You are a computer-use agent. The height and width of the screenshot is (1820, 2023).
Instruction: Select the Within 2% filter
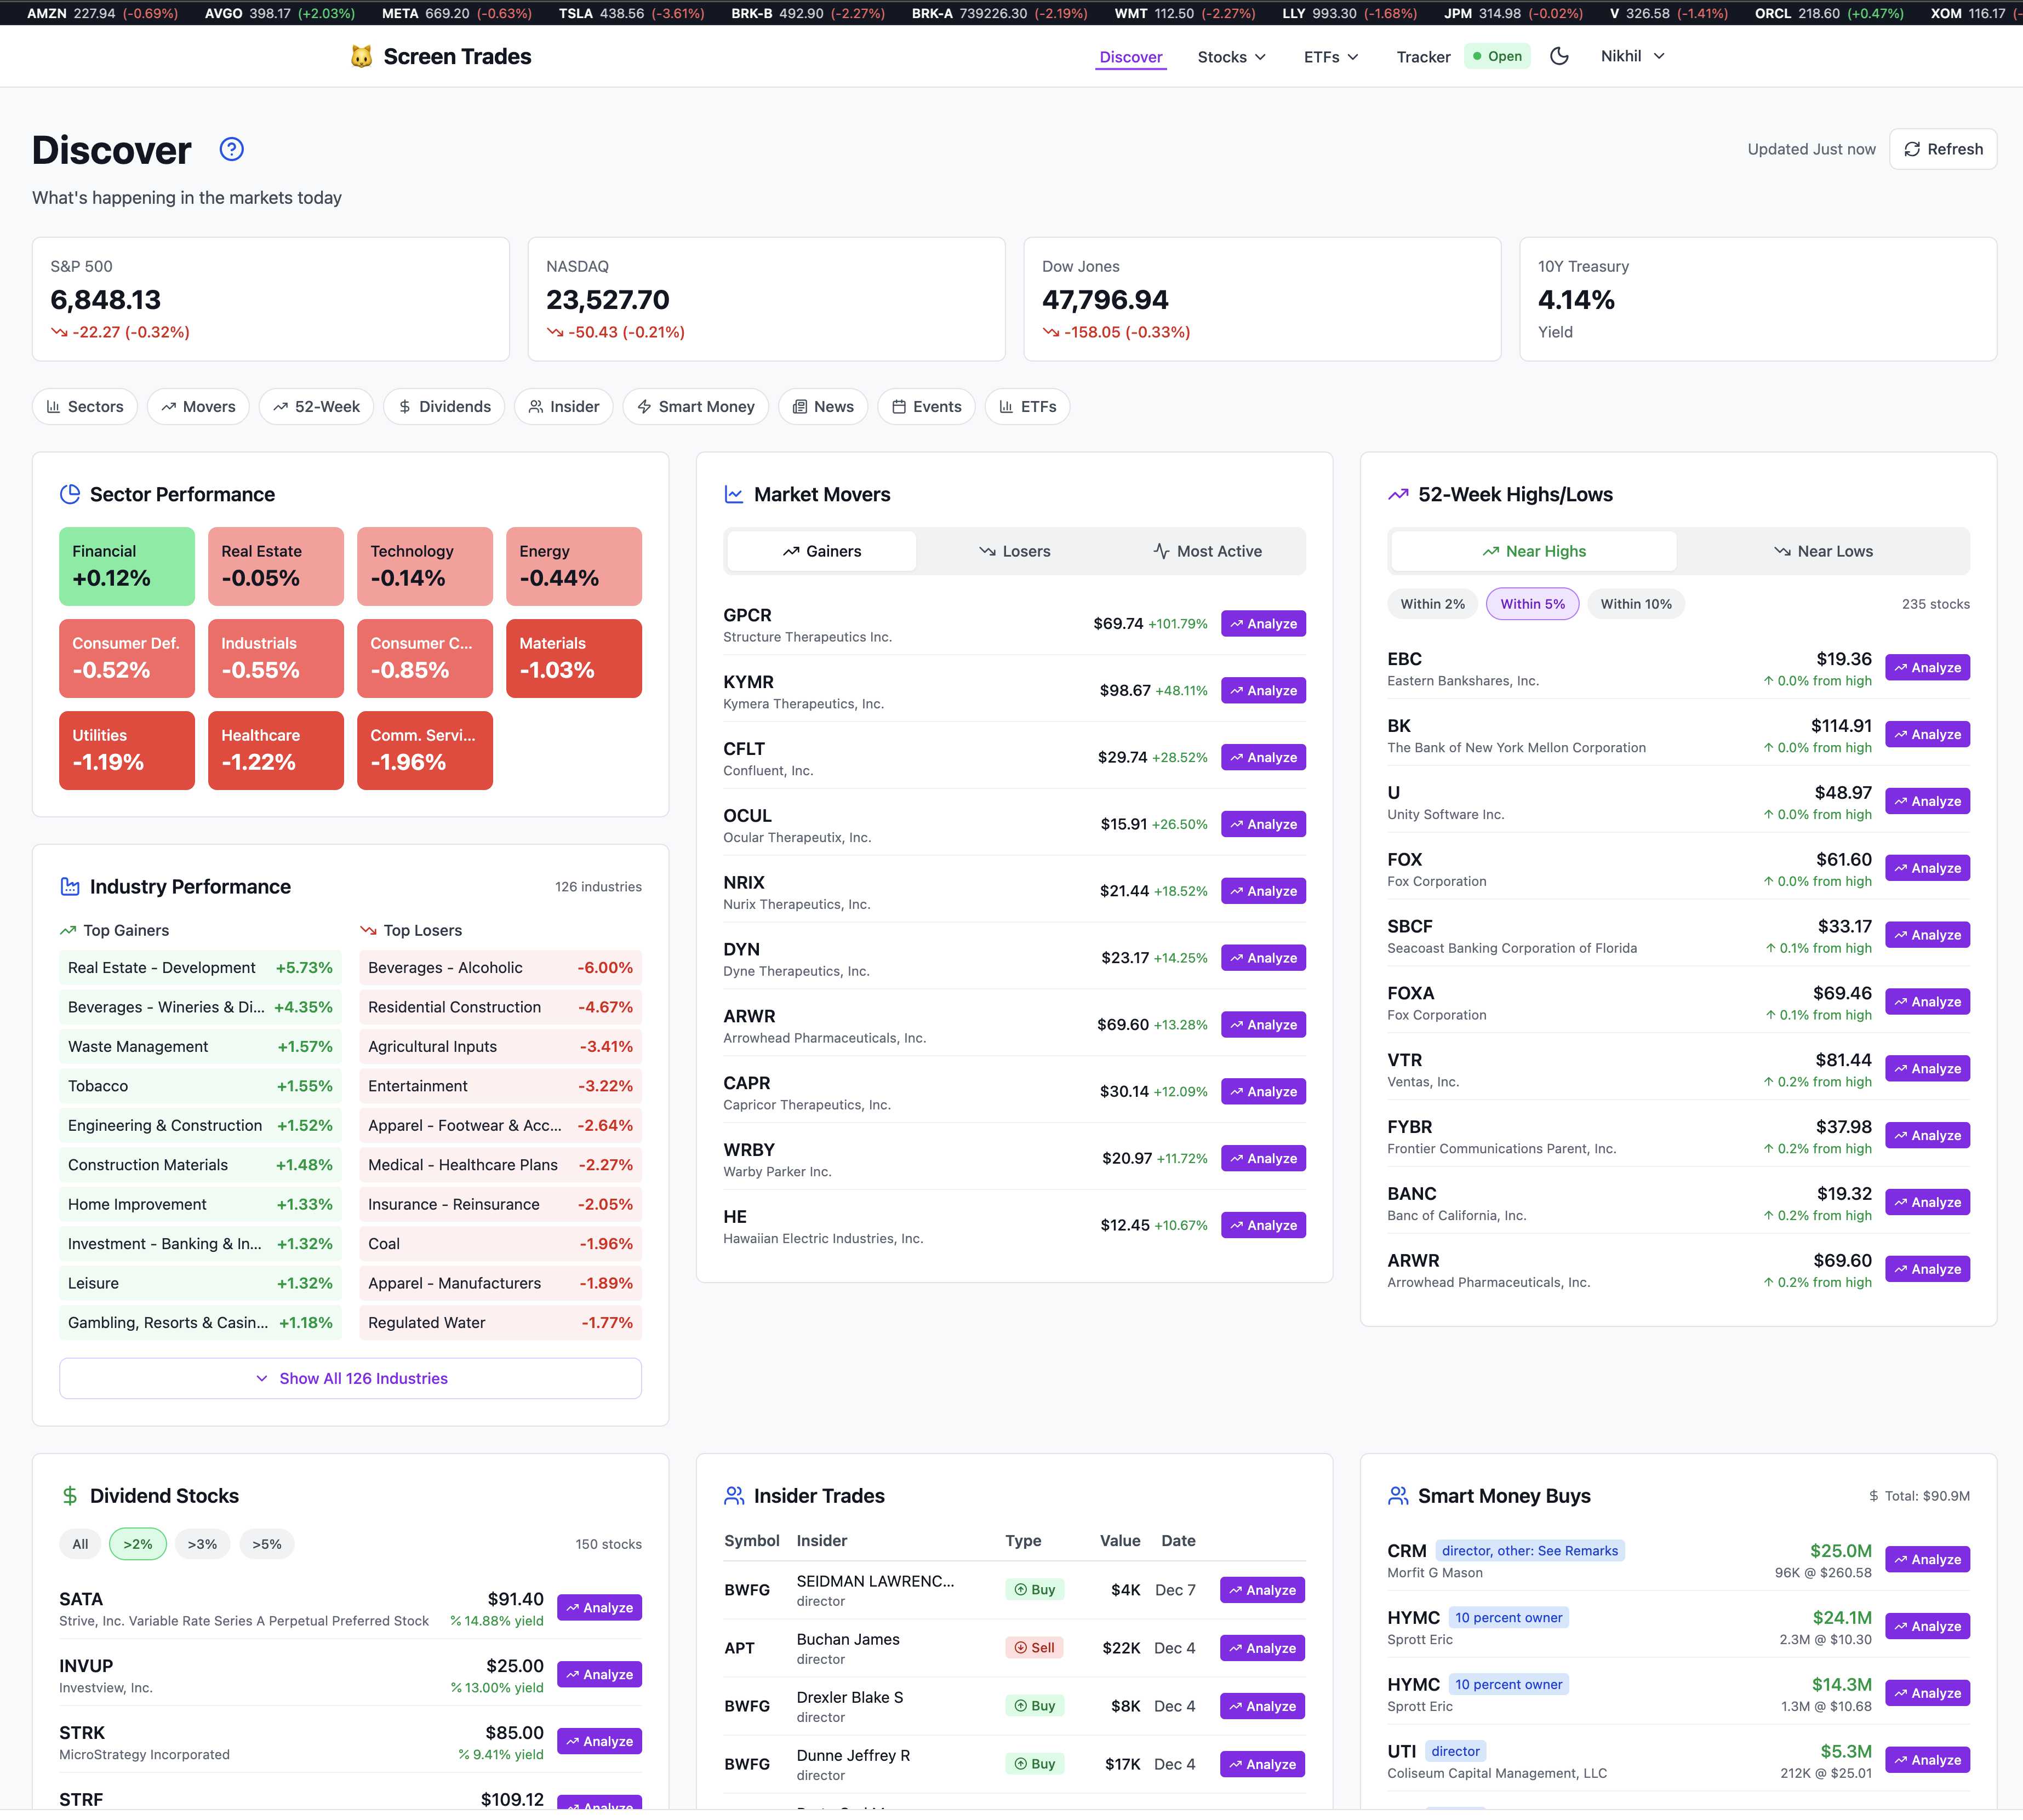point(1432,604)
